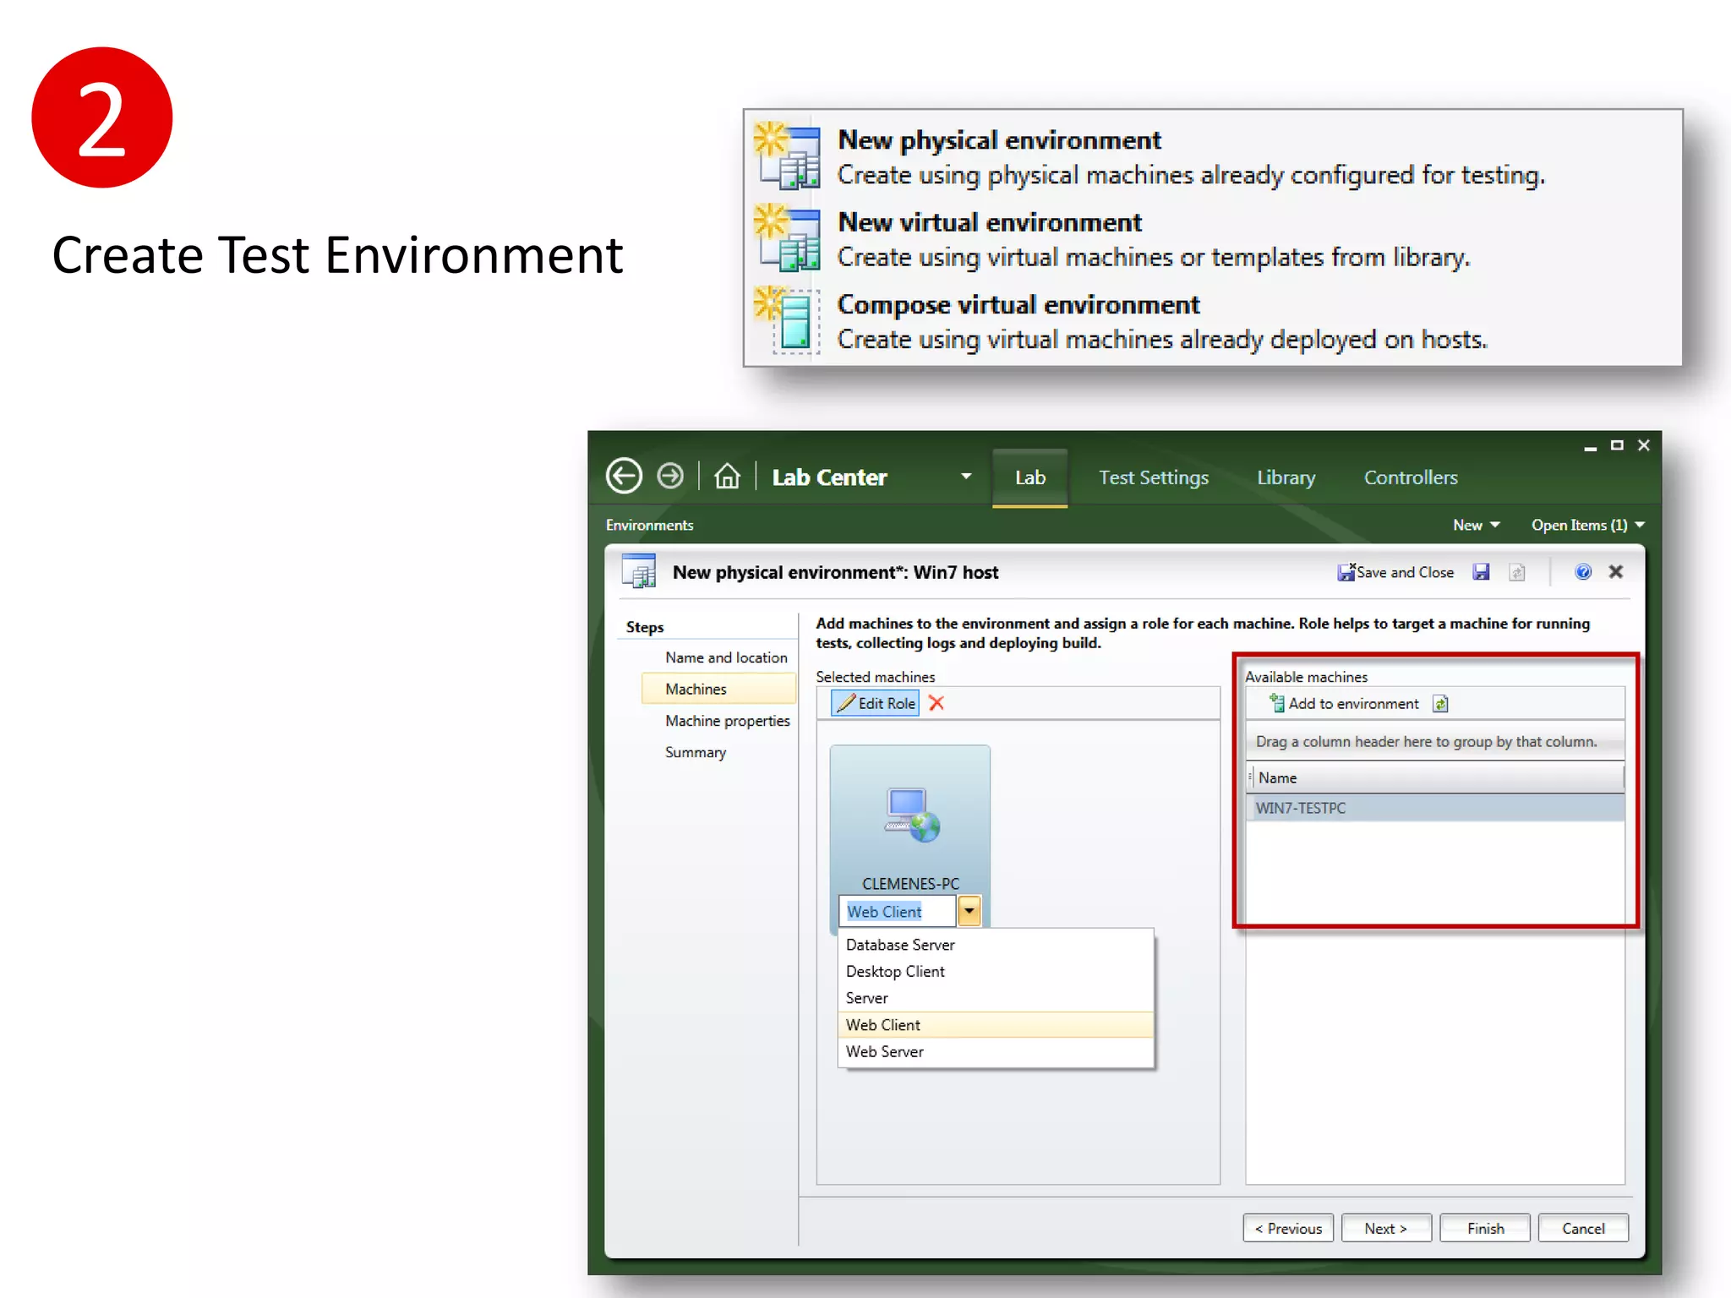Choose Web Client from role list
1731x1298 pixels.
coord(995,1025)
